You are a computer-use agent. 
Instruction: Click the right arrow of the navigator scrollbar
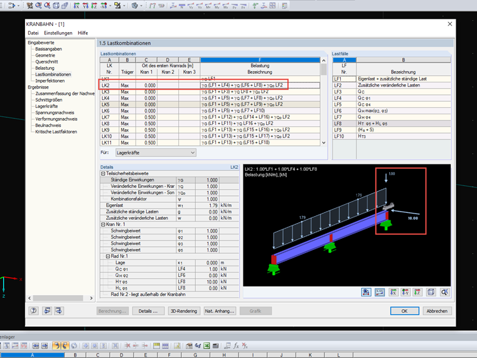pos(91,298)
